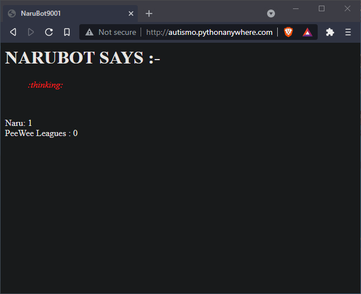Screen dimensions: 361x294
Task: Go forward with the forward arrow
Action: (31, 32)
